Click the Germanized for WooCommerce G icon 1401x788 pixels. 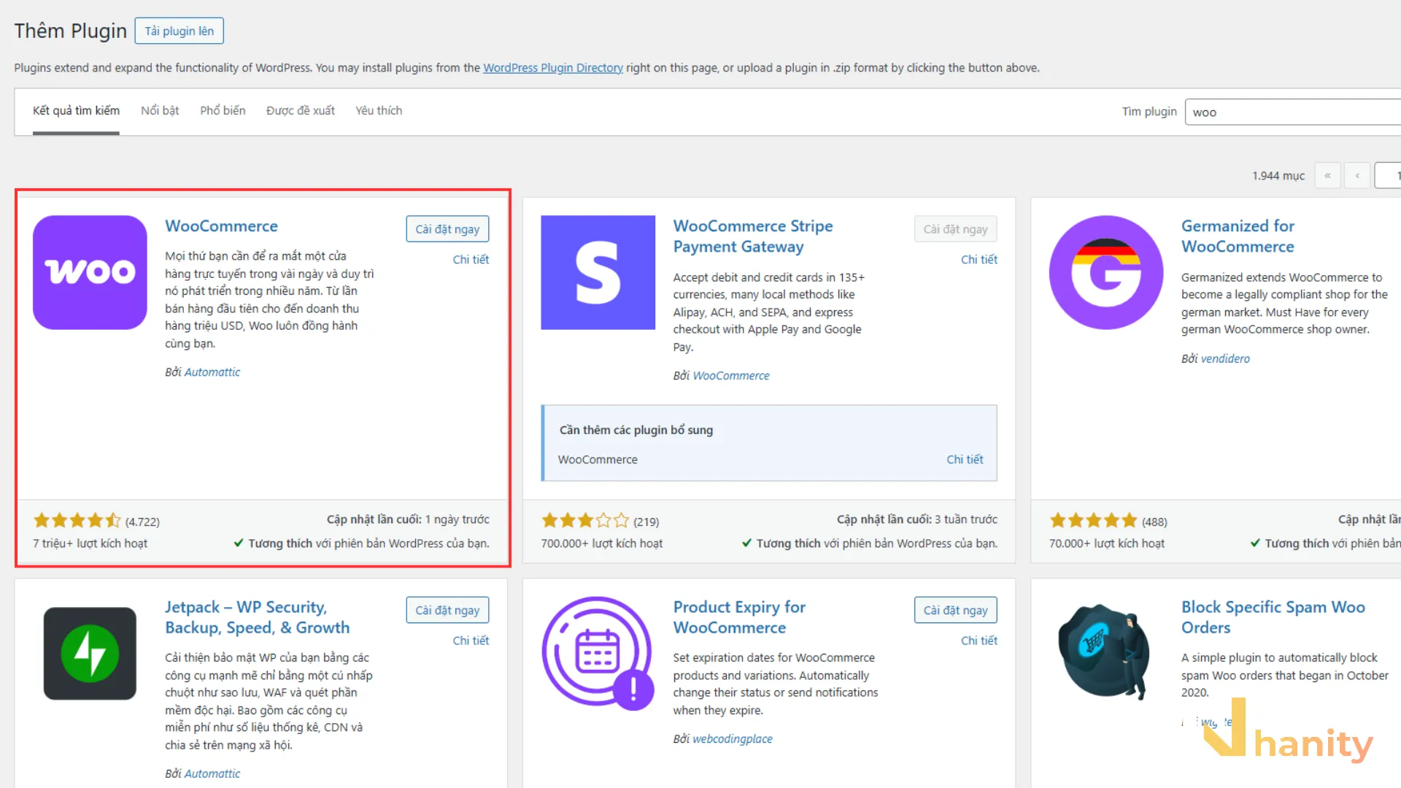pyautogui.click(x=1106, y=272)
